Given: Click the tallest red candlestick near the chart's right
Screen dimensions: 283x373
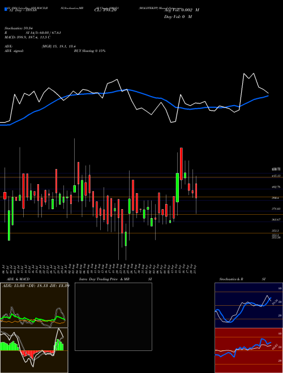Looking at the screenshot, I should [x=181, y=164].
